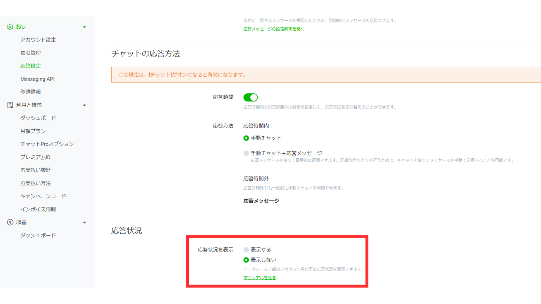Open チャットProオプション in sidebar
This screenshot has width=541, height=304.
(x=47, y=144)
